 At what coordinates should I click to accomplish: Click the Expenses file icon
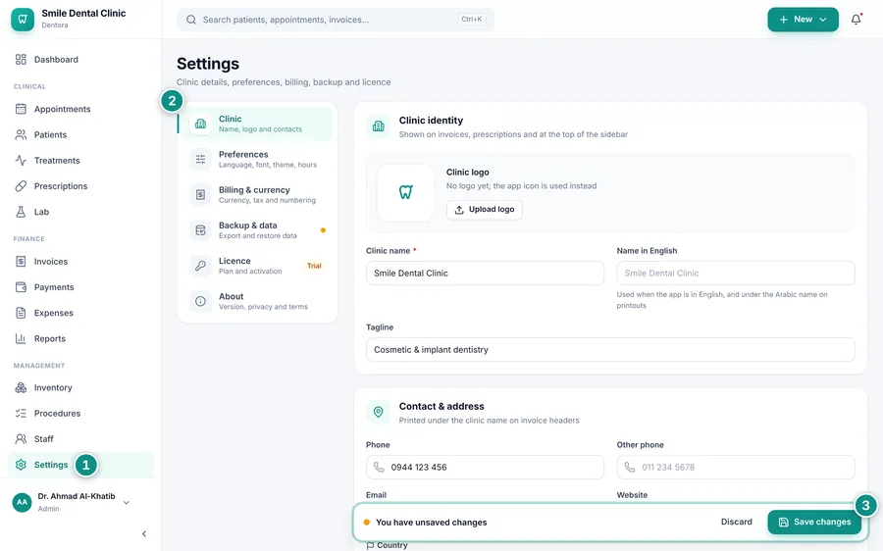click(x=21, y=313)
